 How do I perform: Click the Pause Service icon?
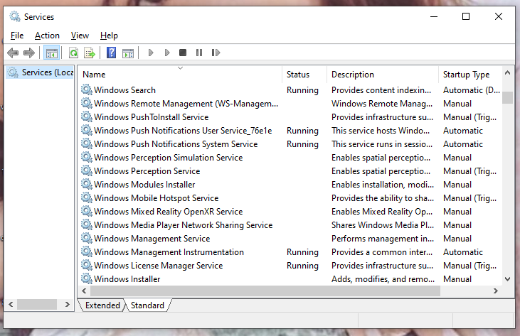199,53
